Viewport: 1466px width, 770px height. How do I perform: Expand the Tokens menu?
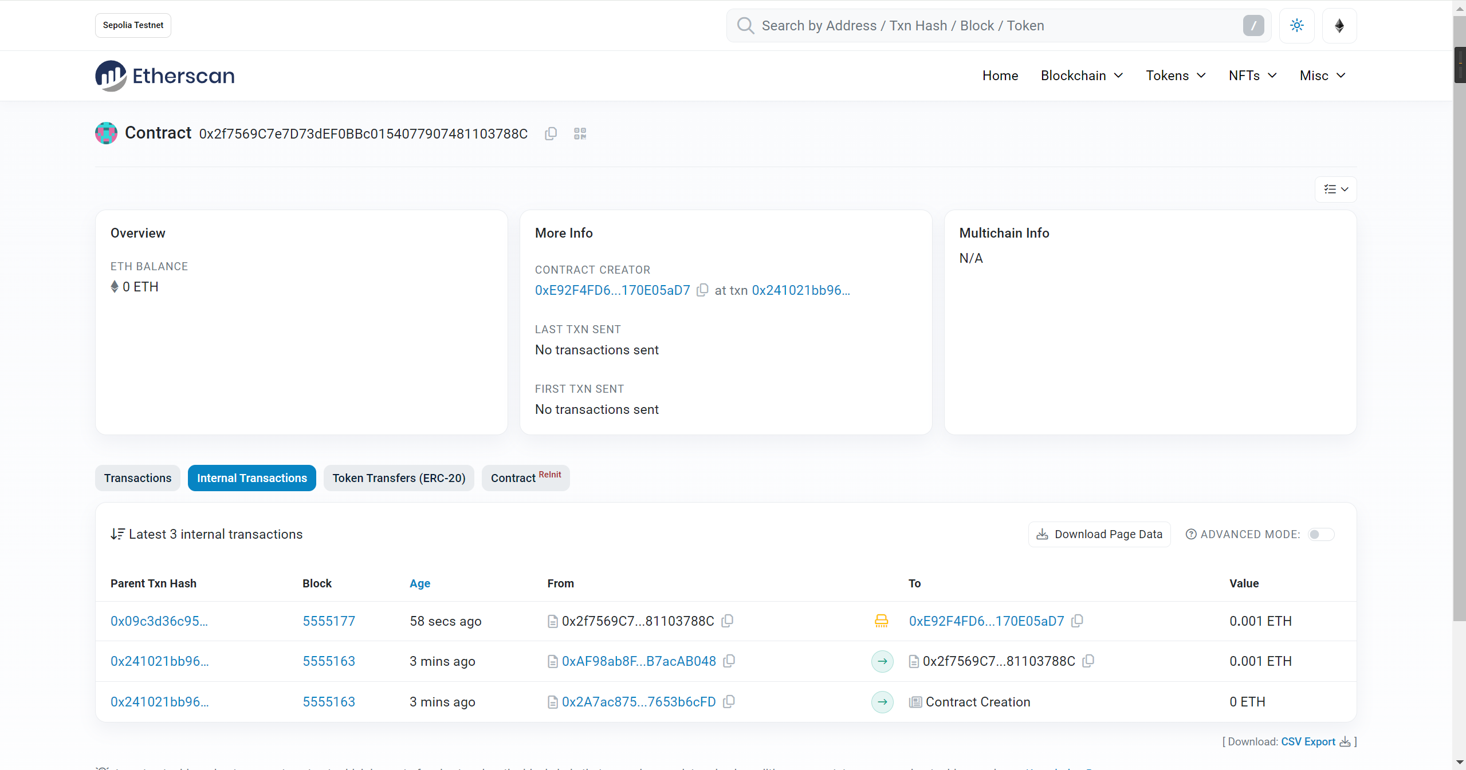[x=1176, y=76]
